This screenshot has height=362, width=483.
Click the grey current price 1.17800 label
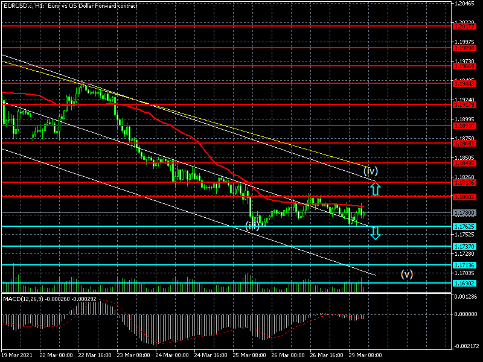point(464,213)
